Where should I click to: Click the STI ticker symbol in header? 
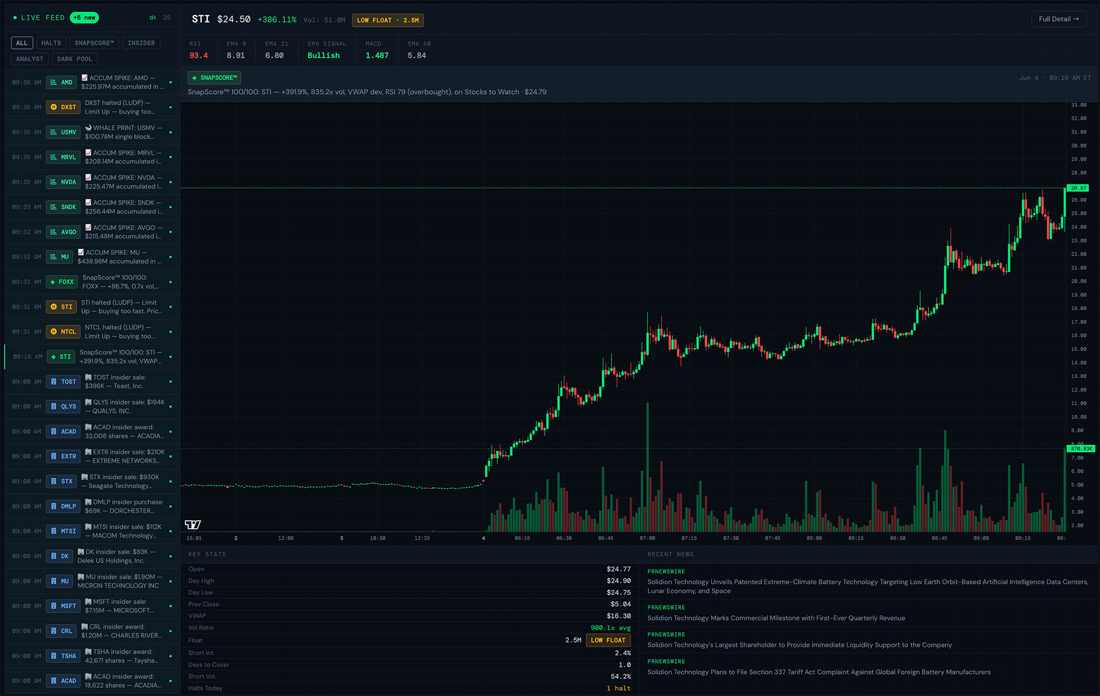[201, 19]
